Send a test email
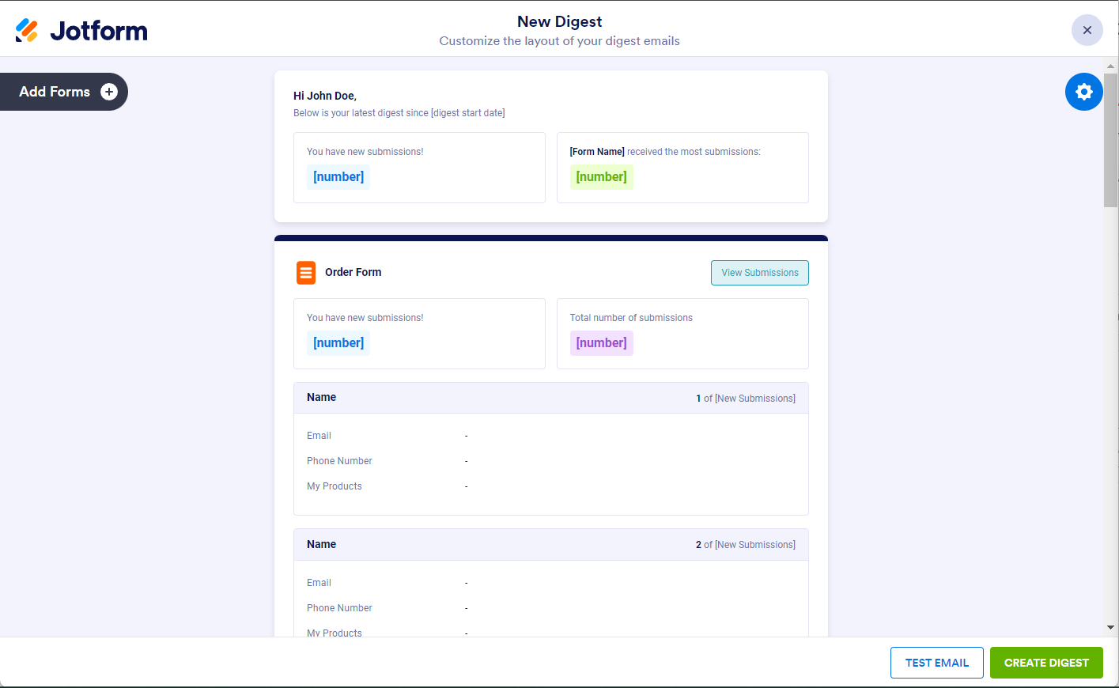The image size is (1119, 688). [936, 663]
